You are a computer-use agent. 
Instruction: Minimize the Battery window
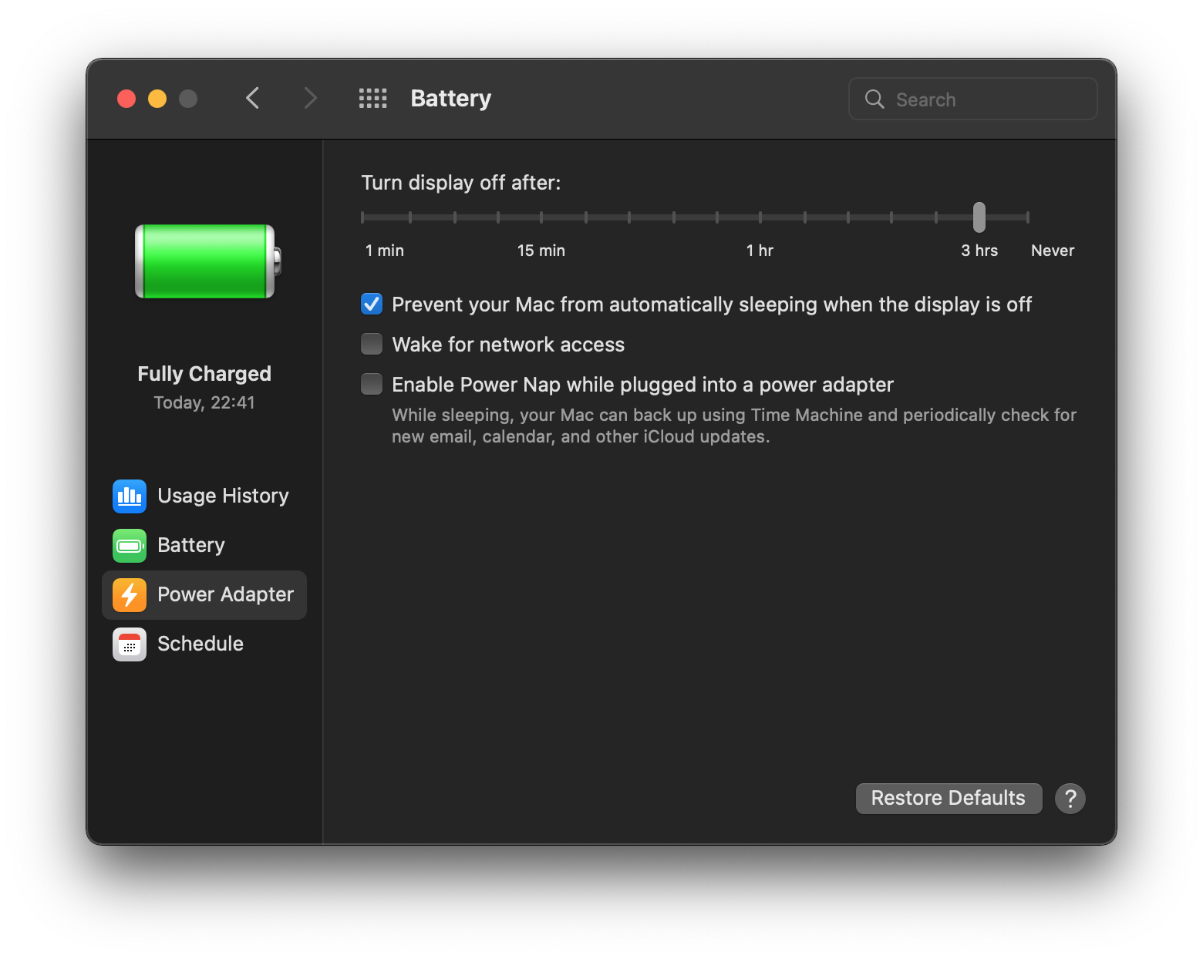pyautogui.click(x=157, y=99)
